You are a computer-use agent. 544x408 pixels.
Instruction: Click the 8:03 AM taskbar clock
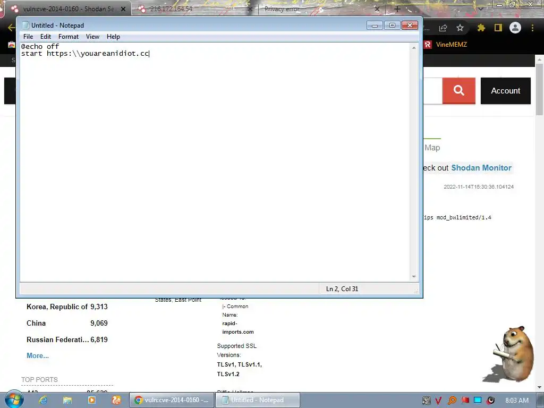coord(517,401)
